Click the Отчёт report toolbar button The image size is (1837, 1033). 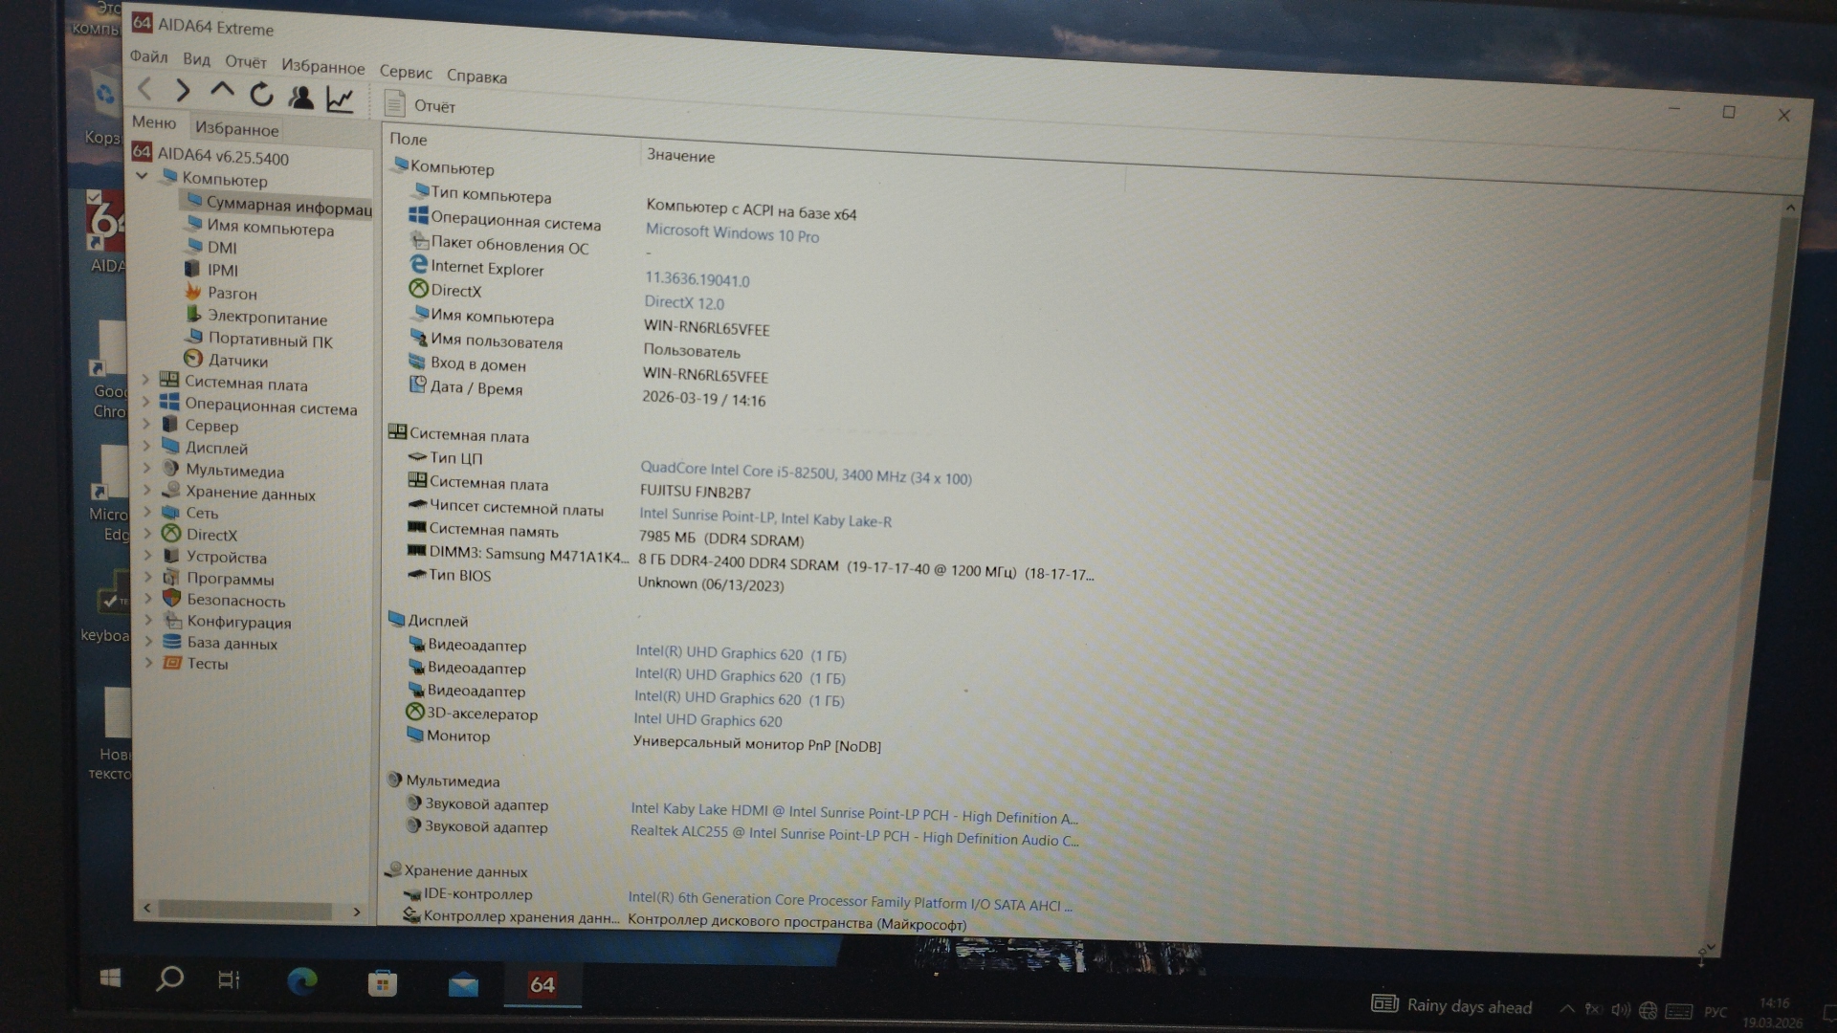419,105
